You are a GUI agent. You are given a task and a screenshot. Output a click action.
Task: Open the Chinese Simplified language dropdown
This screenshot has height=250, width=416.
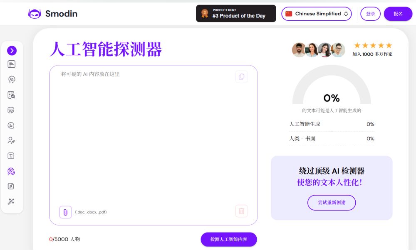coord(317,14)
